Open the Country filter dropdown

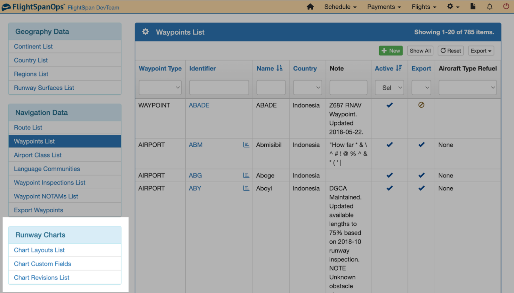[x=307, y=87]
